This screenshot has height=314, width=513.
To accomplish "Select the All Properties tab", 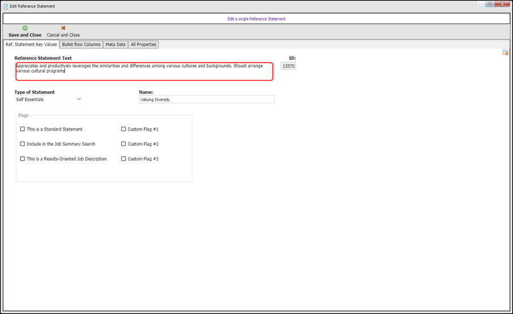I will click(144, 44).
